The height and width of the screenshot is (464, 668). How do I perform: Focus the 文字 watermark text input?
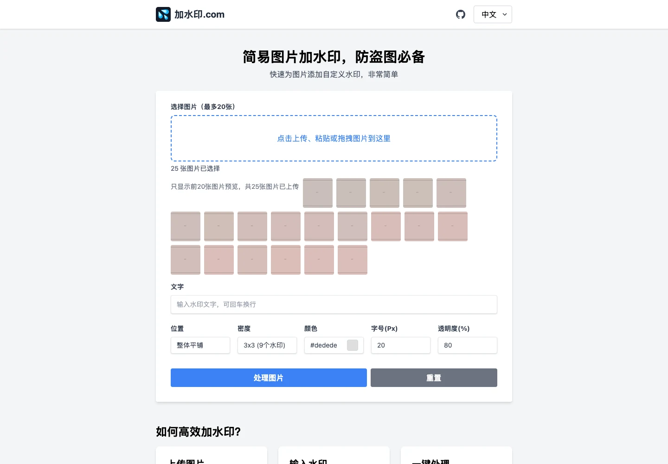334,304
